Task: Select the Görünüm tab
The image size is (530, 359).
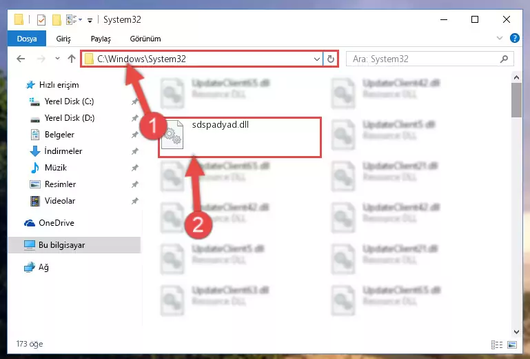Action: tap(145, 39)
